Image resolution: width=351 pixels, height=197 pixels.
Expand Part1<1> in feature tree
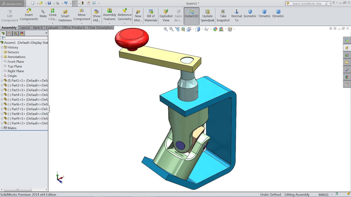(2, 80)
